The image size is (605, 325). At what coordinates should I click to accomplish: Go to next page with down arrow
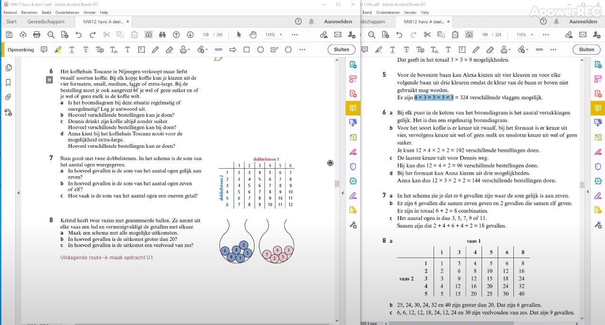click(190, 35)
